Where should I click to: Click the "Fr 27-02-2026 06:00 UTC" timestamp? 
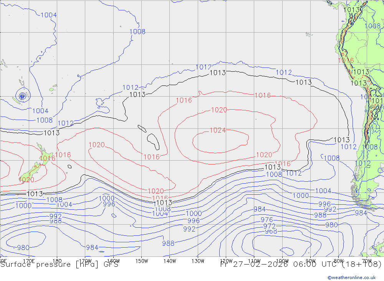pos(279,265)
